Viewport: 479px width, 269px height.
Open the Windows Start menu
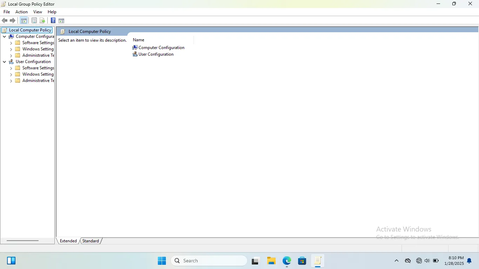[x=162, y=261]
